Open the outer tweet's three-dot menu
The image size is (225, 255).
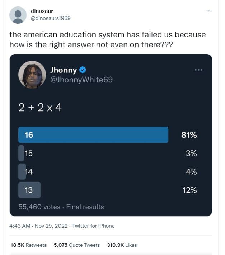209,11
